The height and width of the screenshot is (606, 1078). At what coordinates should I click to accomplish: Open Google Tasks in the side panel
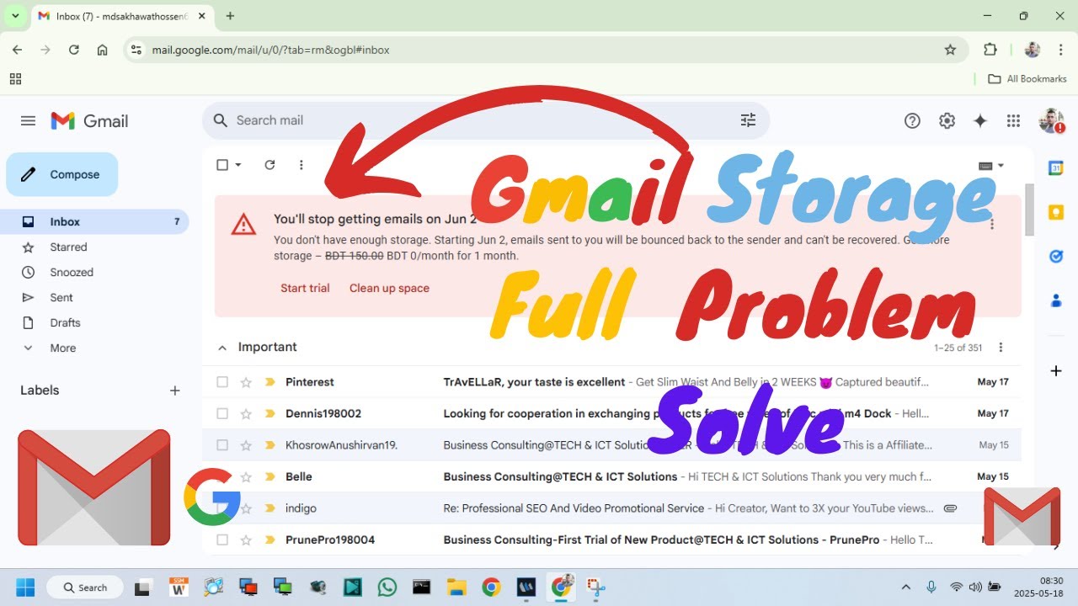1056,256
